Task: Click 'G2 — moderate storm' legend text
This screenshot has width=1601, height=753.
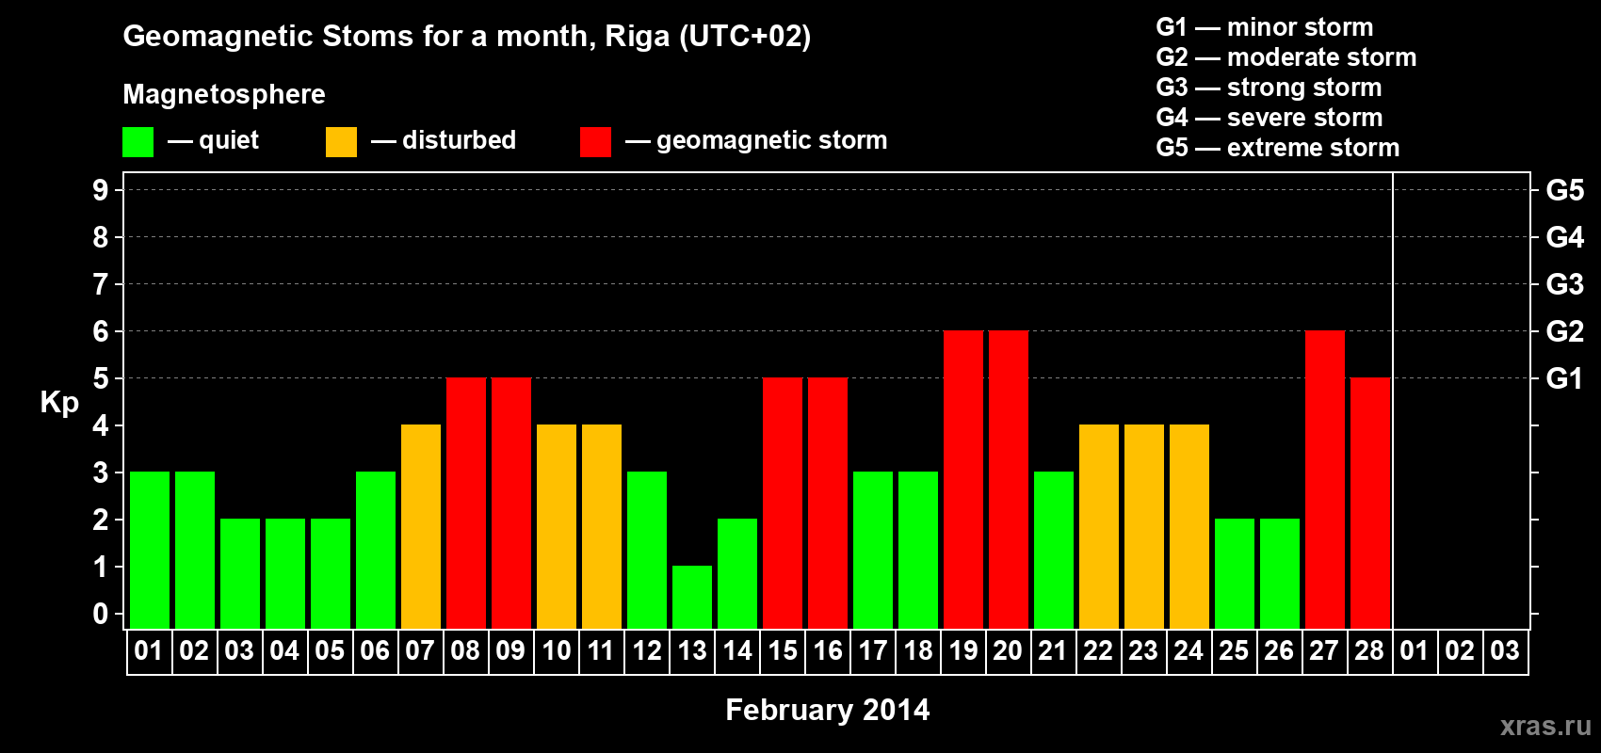Action: (x=1286, y=57)
